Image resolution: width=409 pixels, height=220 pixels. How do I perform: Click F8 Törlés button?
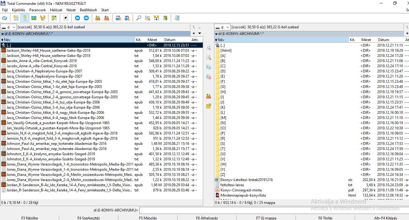[325, 218]
